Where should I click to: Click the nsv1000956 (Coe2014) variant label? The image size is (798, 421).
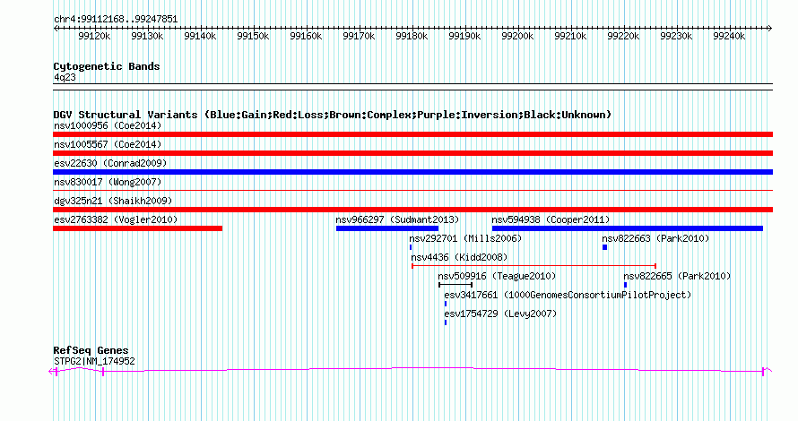[108, 125]
